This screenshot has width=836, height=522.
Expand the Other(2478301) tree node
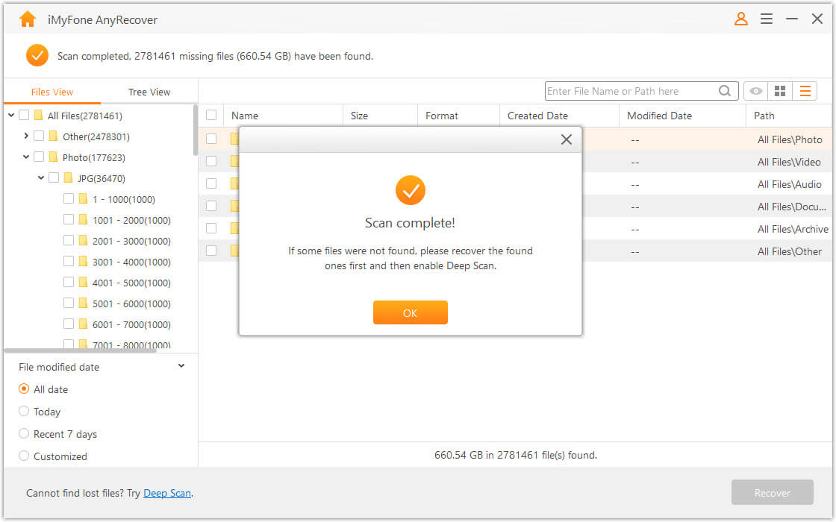pos(26,136)
